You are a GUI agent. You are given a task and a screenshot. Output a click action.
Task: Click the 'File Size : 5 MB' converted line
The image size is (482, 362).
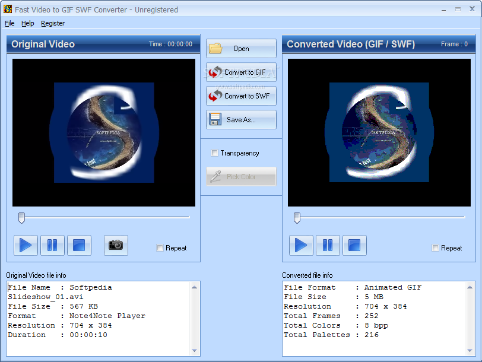click(334, 297)
